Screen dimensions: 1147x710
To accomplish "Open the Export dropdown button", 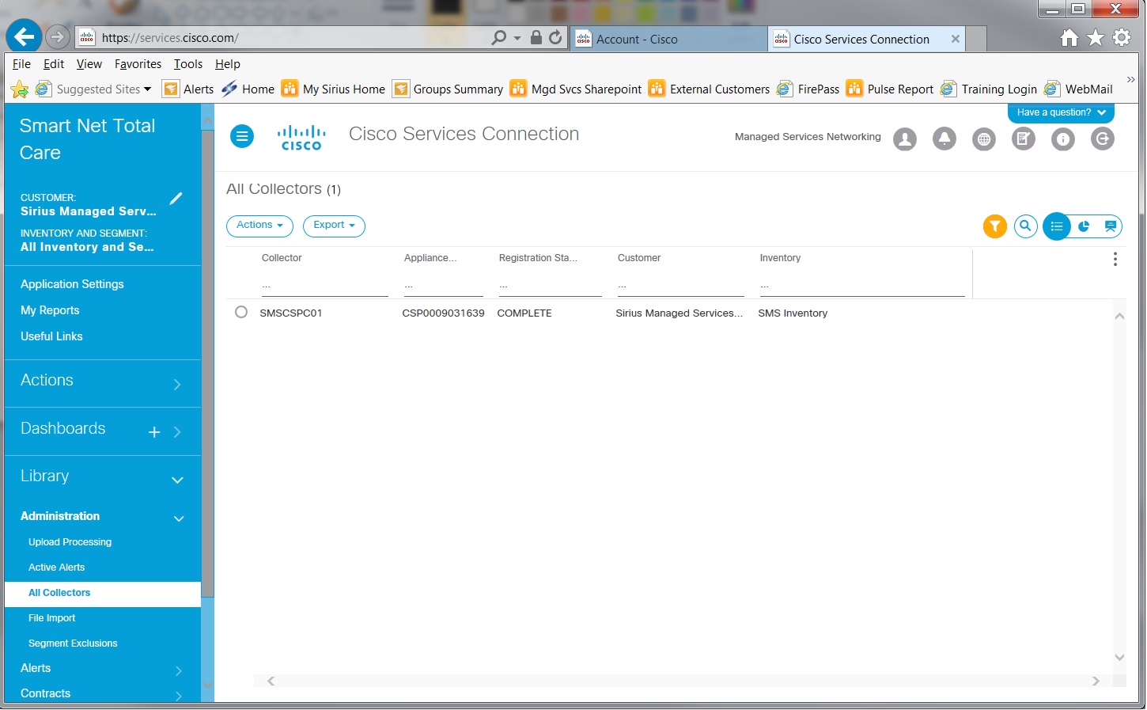I will click(x=334, y=226).
